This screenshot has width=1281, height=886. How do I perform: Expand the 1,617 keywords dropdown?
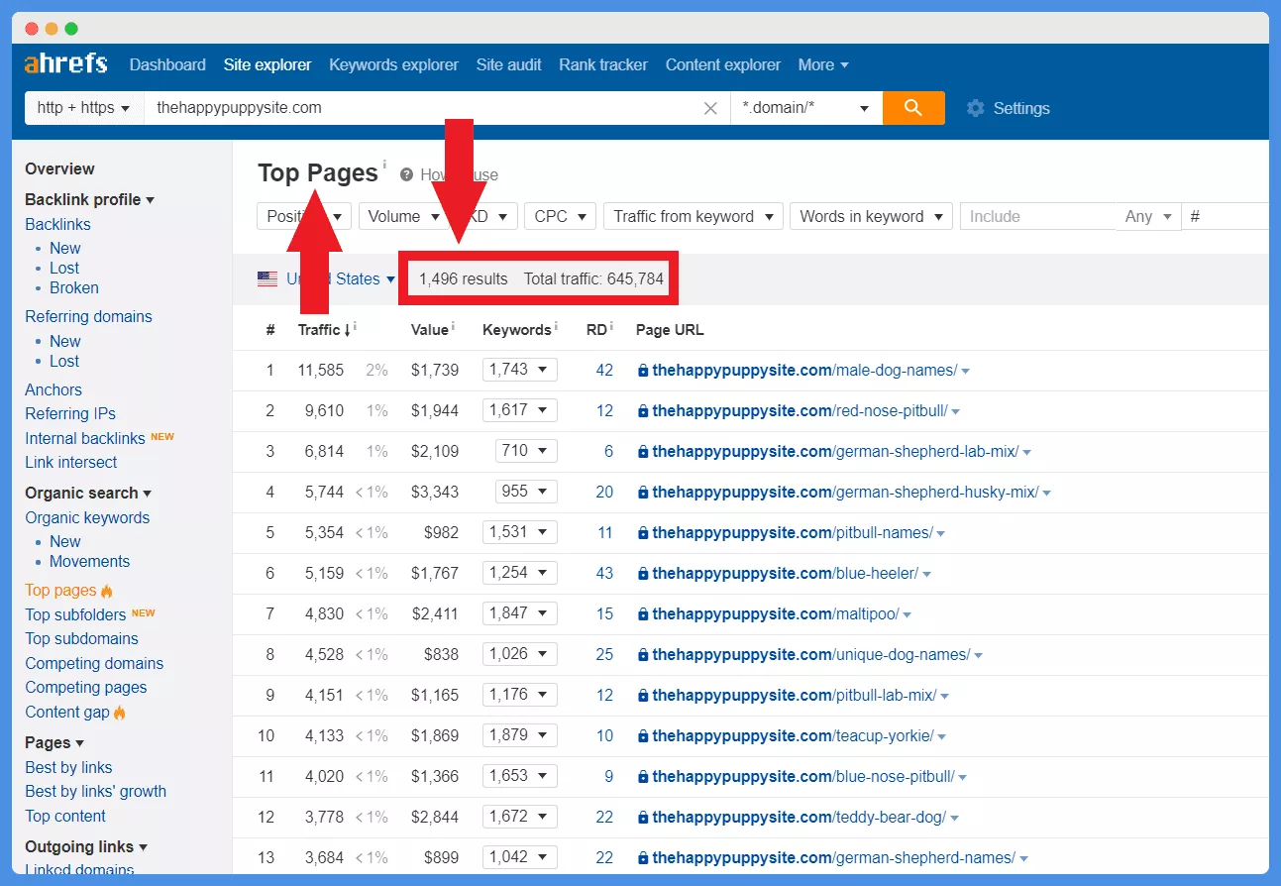pyautogui.click(x=520, y=410)
